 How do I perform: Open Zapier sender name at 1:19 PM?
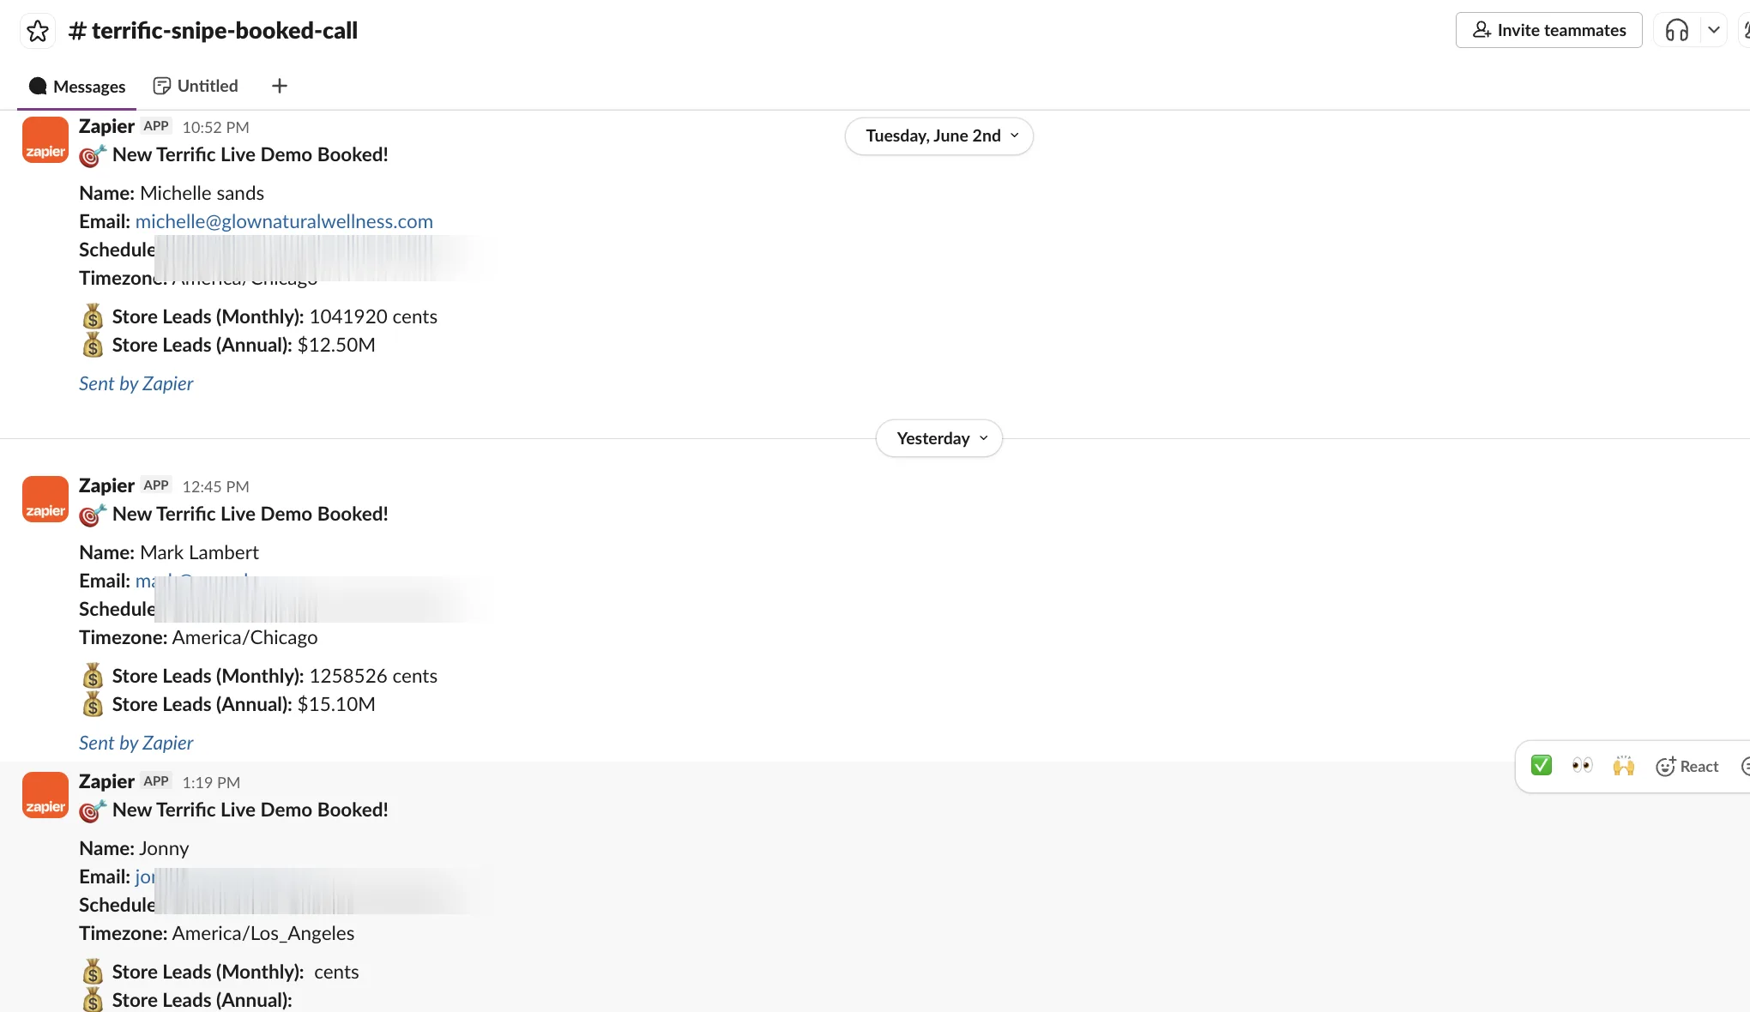tap(106, 781)
